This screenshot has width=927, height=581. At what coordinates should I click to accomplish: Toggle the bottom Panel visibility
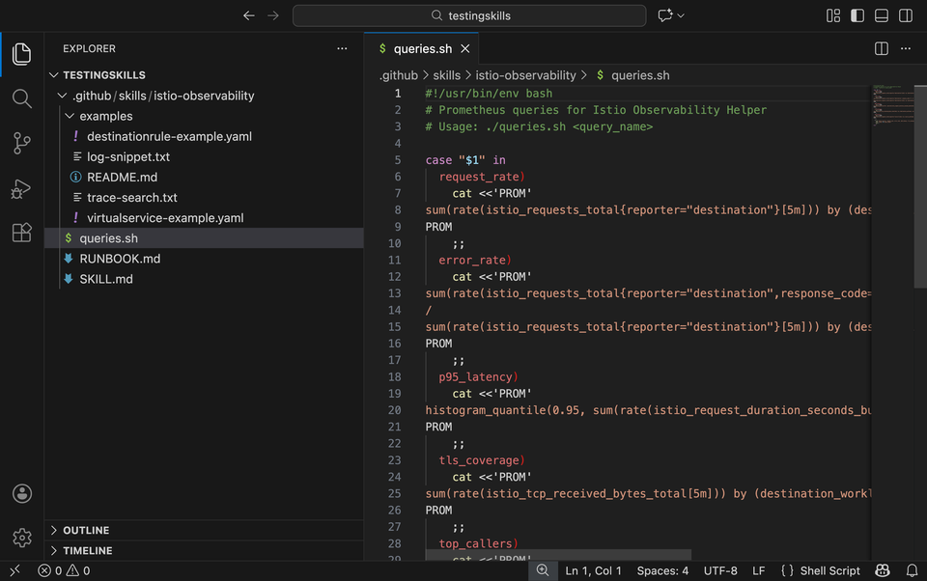(x=880, y=15)
